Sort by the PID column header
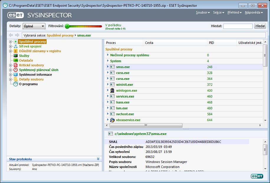Image resolution: width=270 pixels, height=183 pixels. point(222,43)
